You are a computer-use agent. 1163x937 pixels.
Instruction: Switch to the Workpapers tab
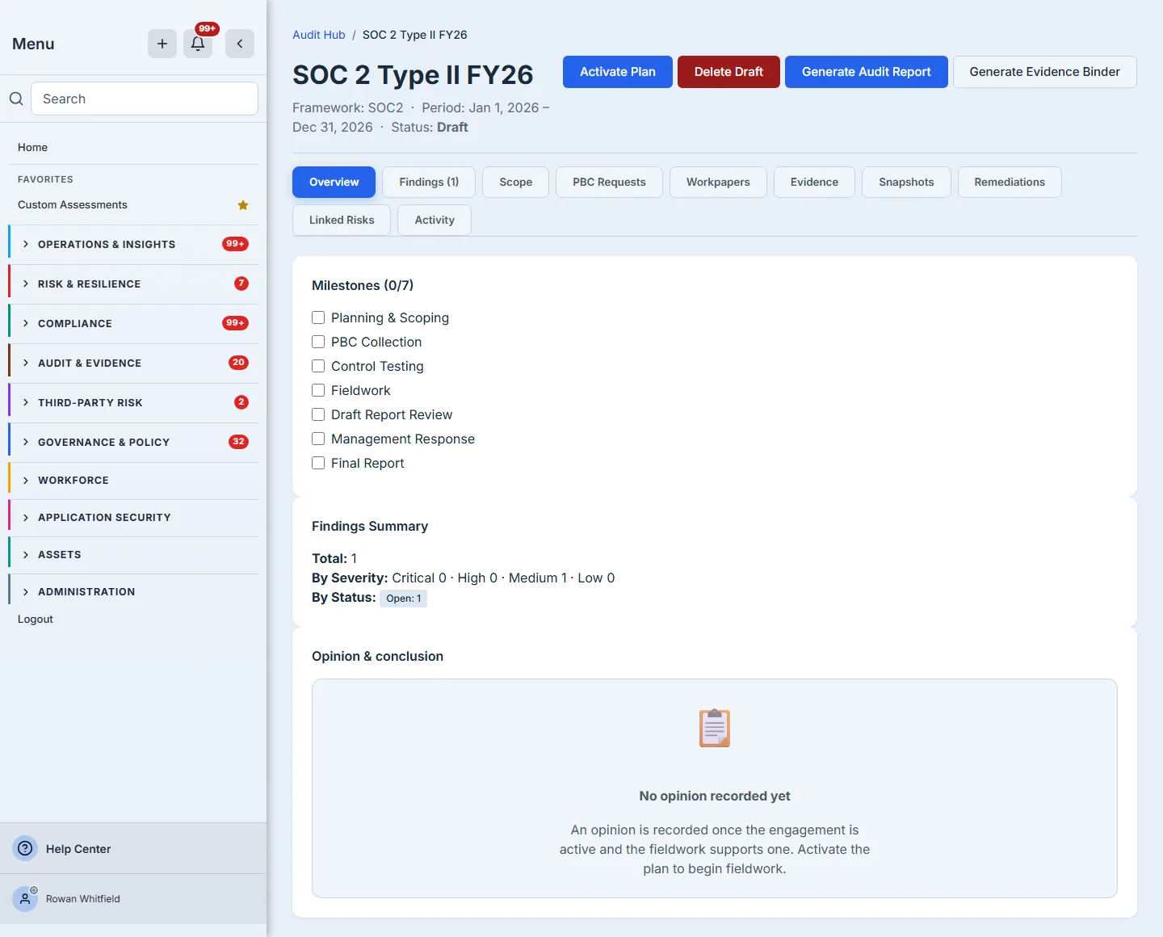(718, 182)
